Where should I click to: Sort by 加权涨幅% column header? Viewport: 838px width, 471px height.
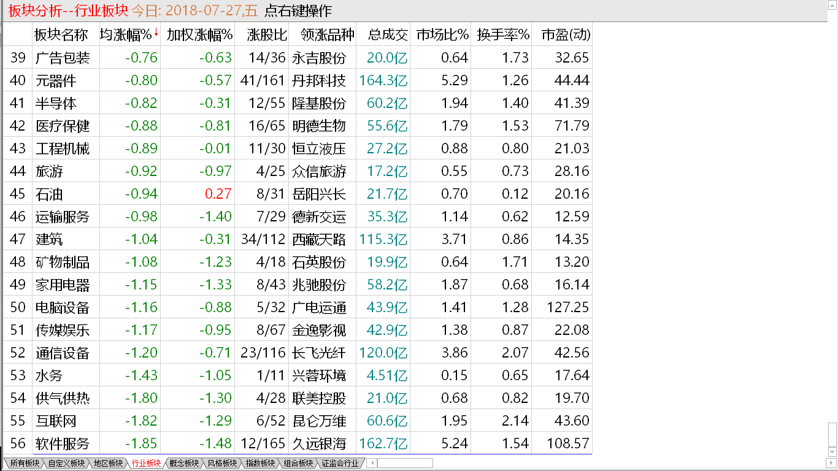pyautogui.click(x=200, y=35)
